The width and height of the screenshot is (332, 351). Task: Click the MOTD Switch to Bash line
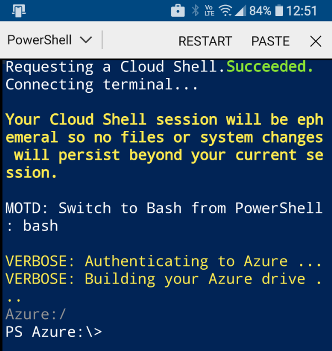[164, 208]
